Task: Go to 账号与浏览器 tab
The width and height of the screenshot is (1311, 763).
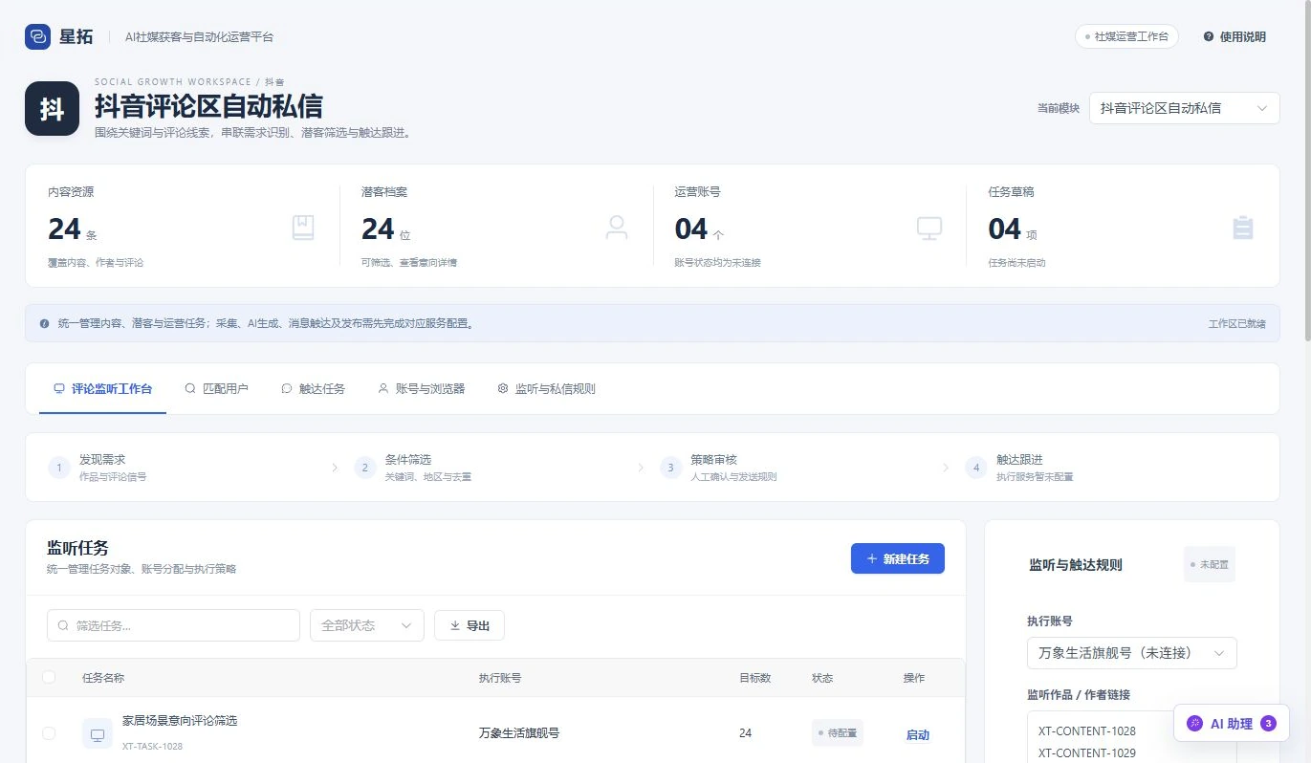Action: [422, 389]
